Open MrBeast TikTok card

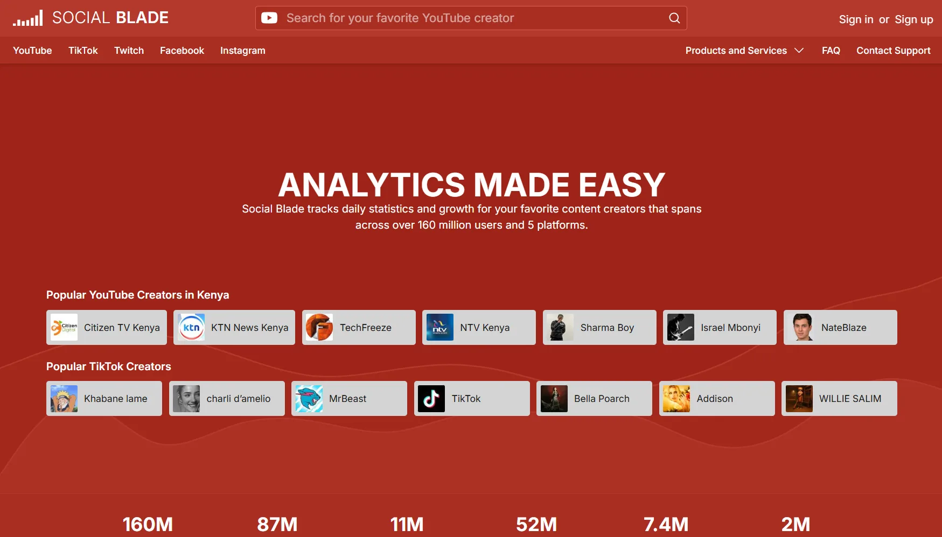point(349,399)
